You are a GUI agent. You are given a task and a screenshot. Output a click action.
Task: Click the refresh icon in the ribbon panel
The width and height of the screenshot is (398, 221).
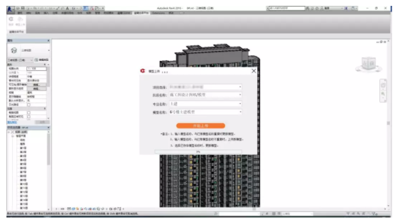tap(11, 19)
